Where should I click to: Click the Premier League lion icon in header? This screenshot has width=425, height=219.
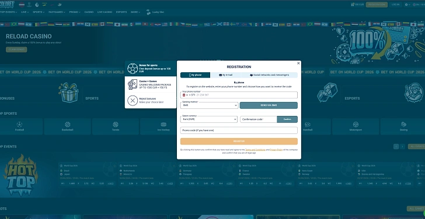click(x=37, y=5)
